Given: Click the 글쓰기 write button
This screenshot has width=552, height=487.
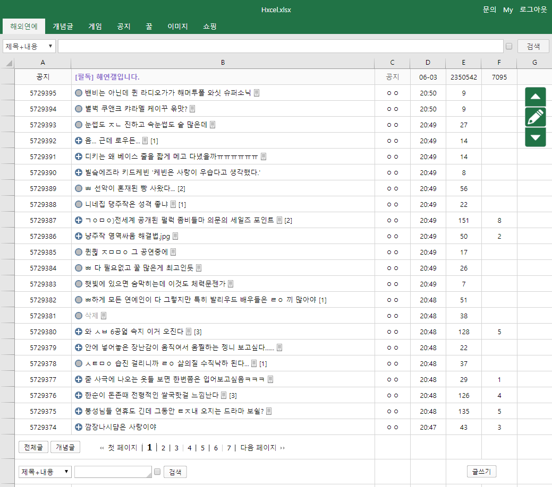Looking at the screenshot, I should (x=481, y=471).
